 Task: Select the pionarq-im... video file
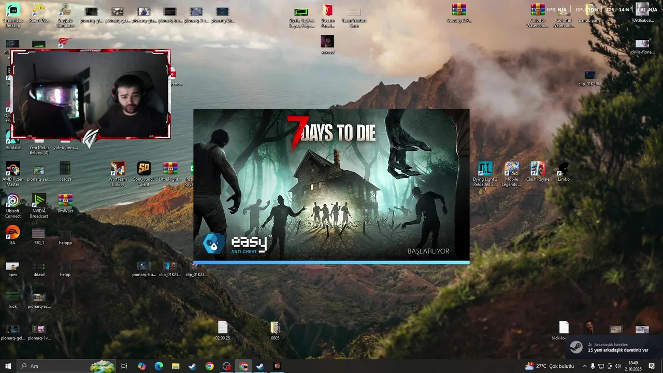click(x=170, y=15)
